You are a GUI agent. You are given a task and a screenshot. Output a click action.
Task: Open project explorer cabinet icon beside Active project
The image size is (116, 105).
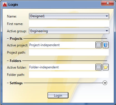106,45
